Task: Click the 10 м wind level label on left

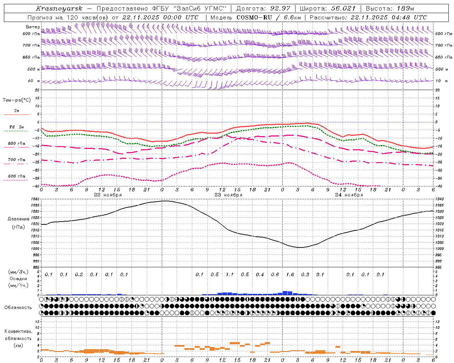Action: (34, 81)
